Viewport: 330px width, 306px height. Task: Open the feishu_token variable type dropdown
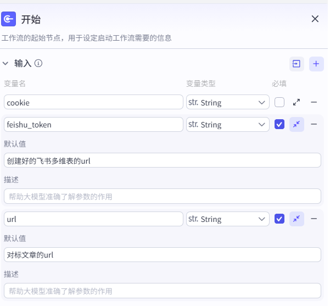coord(228,125)
